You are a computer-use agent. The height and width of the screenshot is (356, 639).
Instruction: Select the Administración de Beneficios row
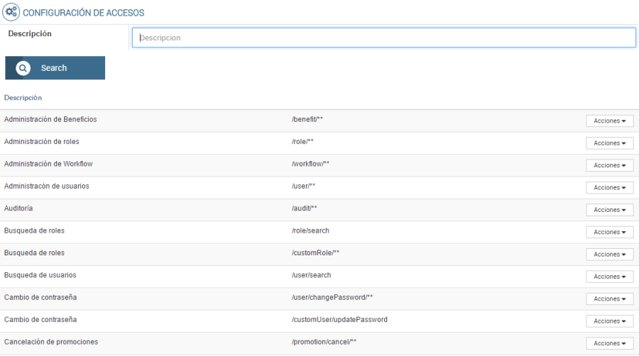pyautogui.click(x=50, y=119)
